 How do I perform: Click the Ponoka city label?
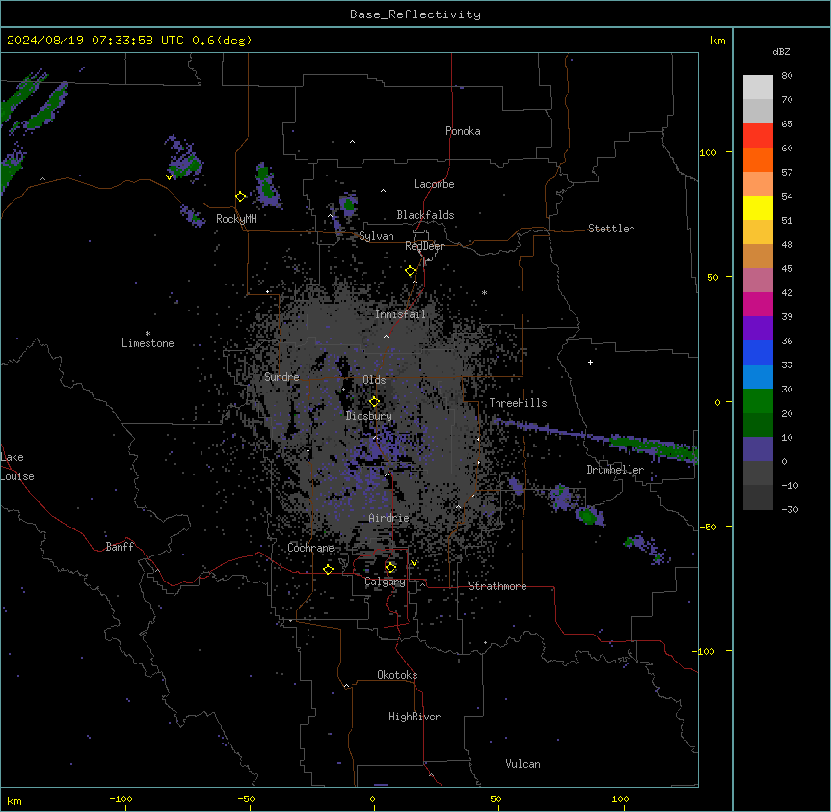(463, 131)
